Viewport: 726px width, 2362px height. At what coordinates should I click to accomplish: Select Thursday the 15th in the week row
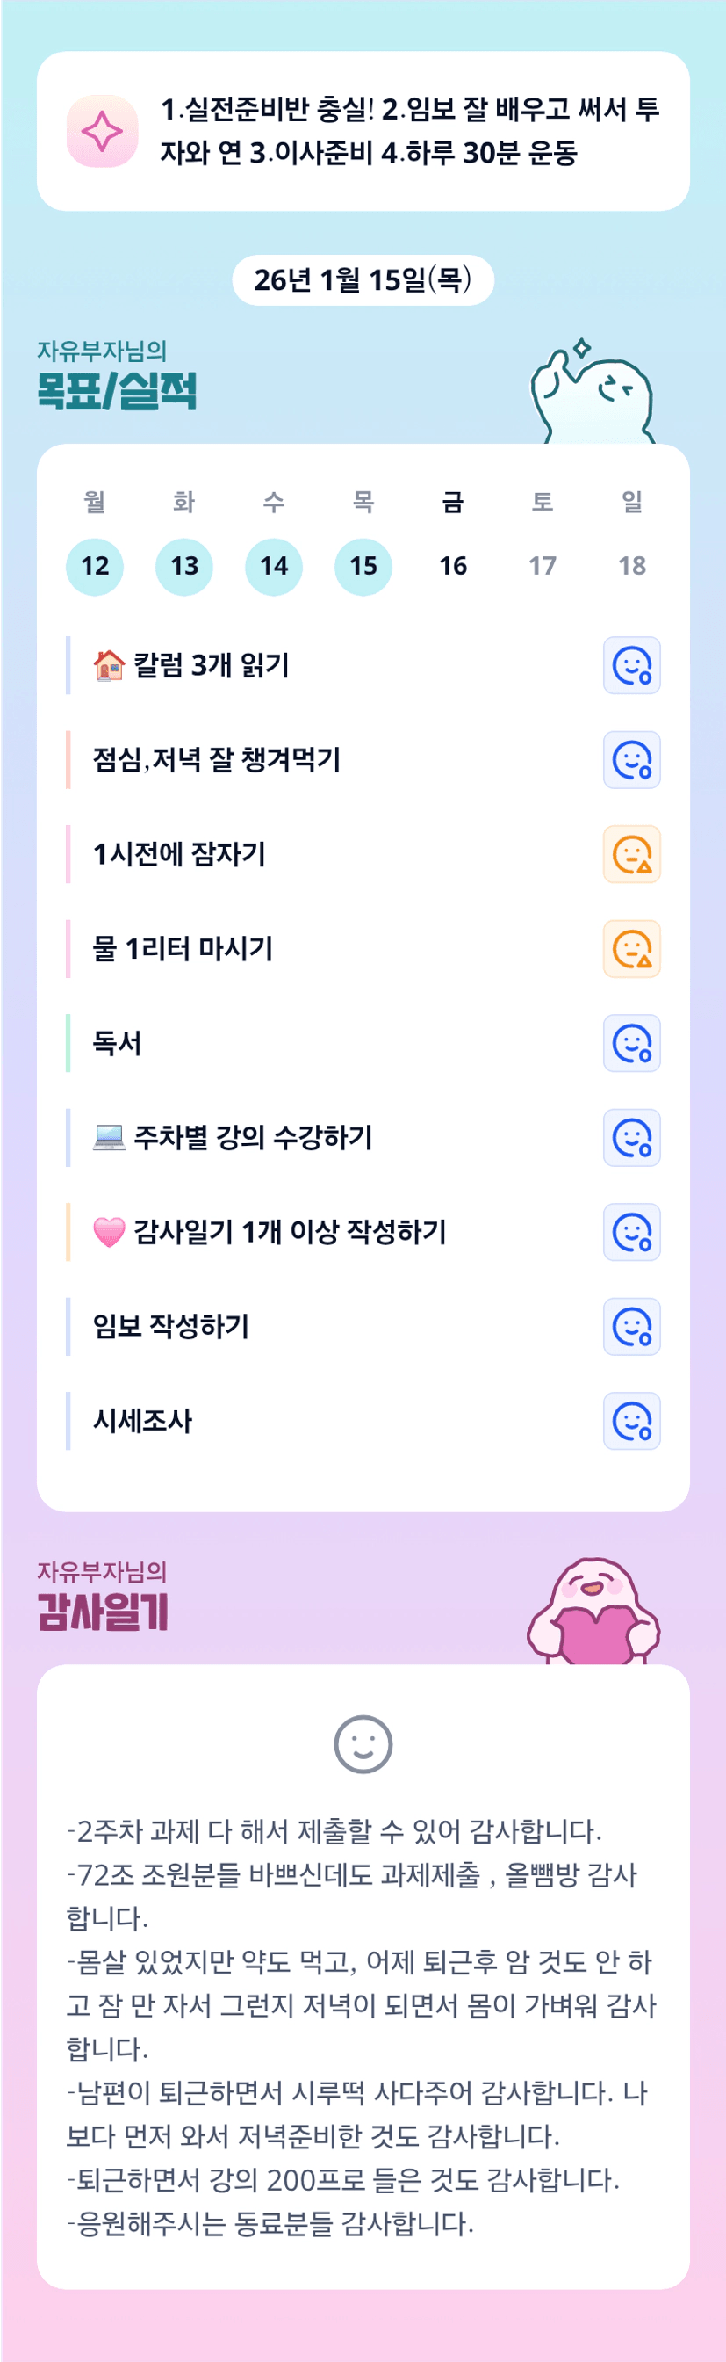[x=363, y=567]
